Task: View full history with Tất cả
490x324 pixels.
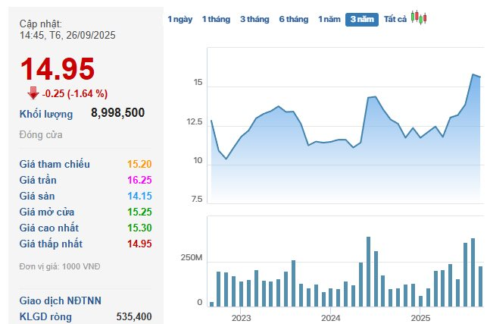Action: coord(395,19)
